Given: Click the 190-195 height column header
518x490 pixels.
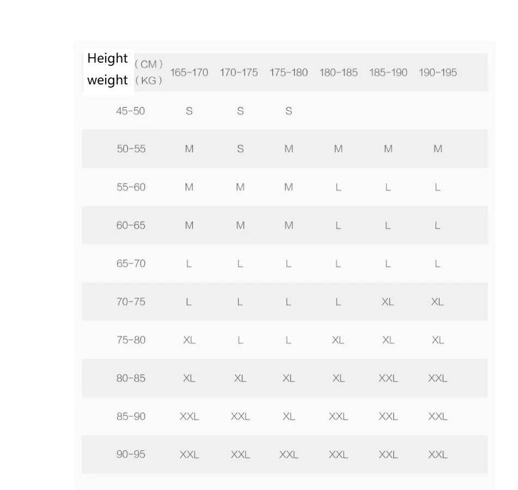Looking at the screenshot, I should 437,72.
